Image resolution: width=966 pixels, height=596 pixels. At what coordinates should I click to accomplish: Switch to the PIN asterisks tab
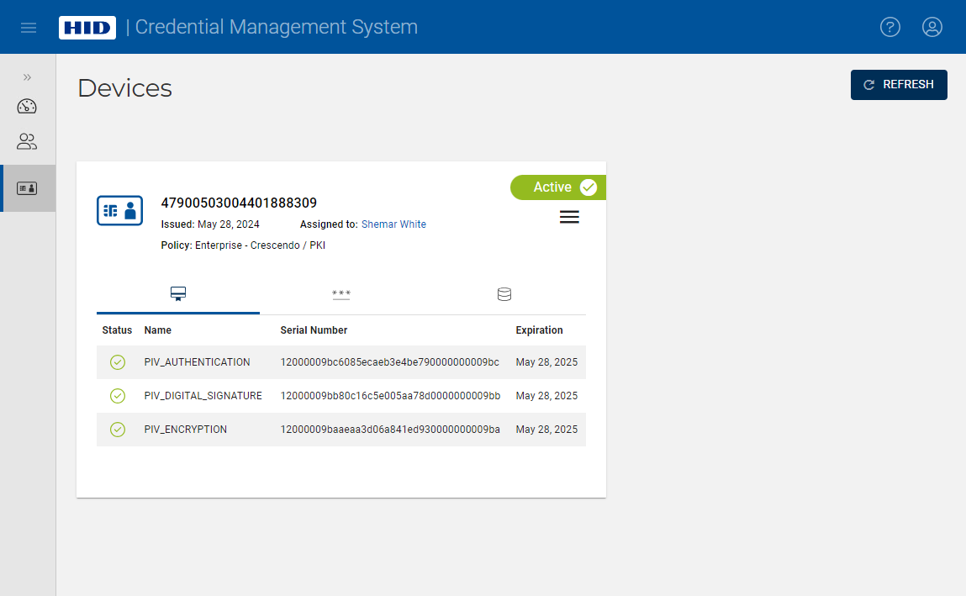click(x=340, y=294)
